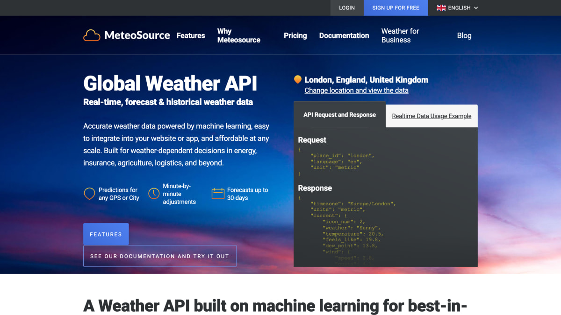Click the Minute-by-minute adjustments text
561x315 pixels.
[179, 194]
